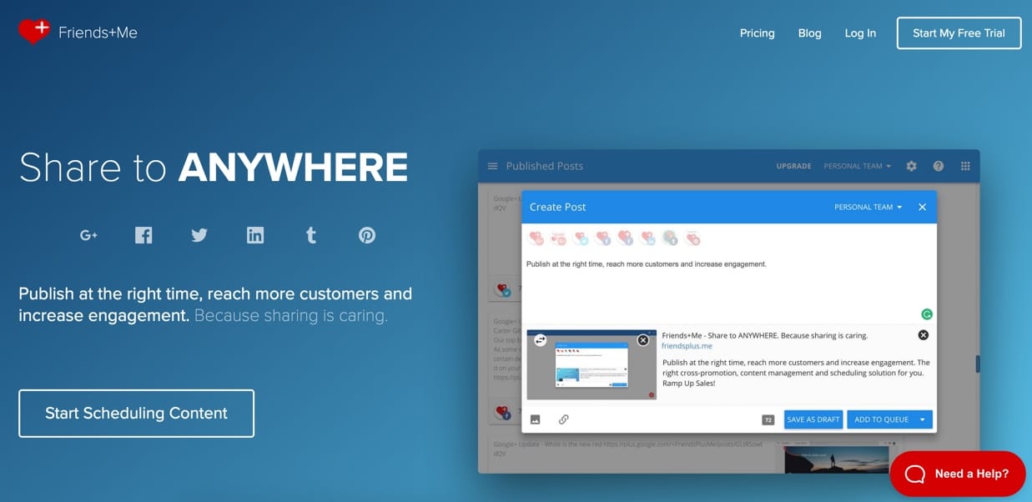Viewport: 1032px width, 502px height.
Task: Click the scrollbar handle of the posts list
Action: pyautogui.click(x=978, y=364)
